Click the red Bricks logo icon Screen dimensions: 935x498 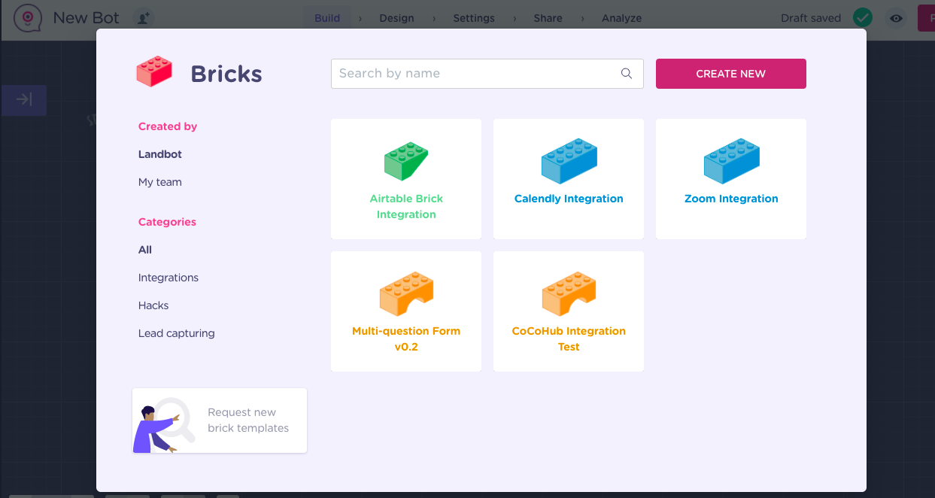coord(154,72)
